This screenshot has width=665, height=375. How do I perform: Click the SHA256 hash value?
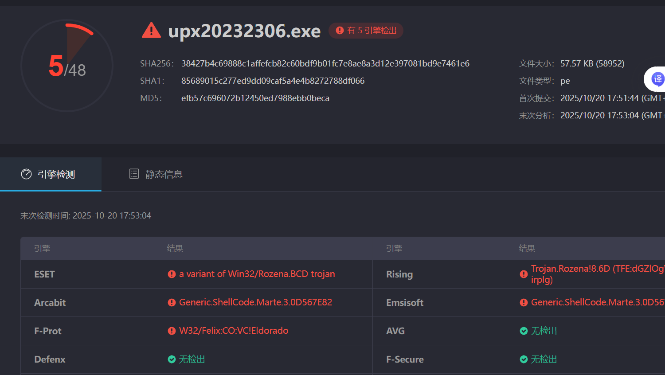click(325, 63)
